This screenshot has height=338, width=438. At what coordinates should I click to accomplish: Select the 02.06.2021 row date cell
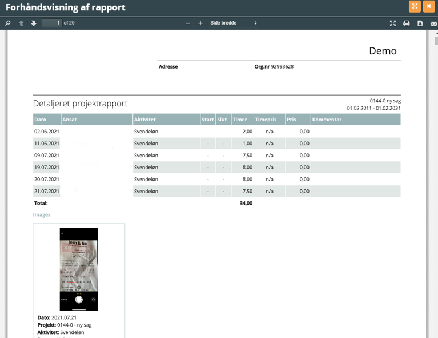pyautogui.click(x=47, y=132)
